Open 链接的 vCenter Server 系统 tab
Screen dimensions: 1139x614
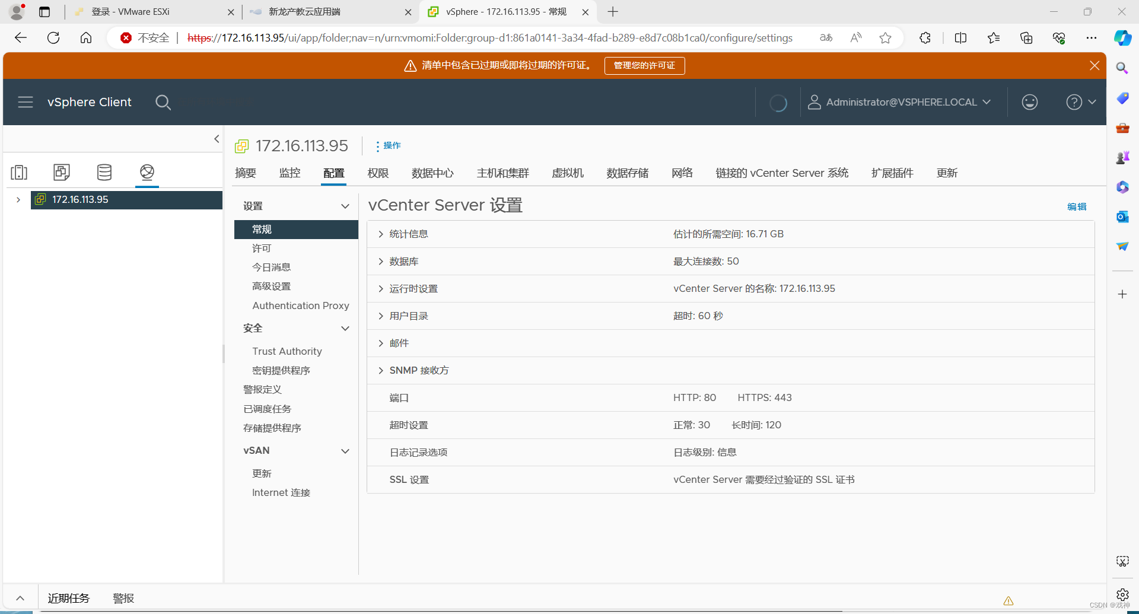pos(782,173)
